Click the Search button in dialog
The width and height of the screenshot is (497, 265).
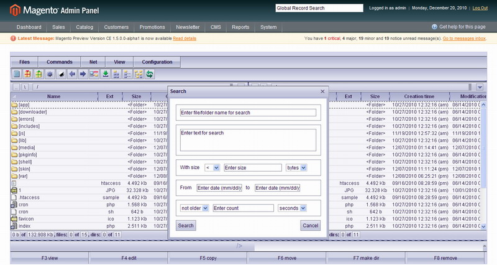point(186,226)
